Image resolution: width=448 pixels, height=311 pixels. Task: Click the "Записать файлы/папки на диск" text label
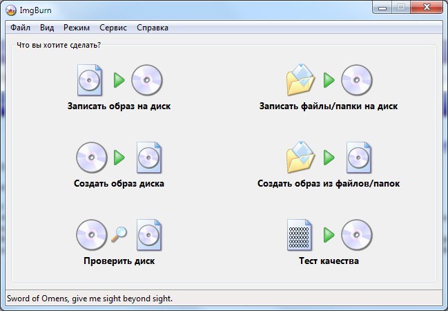click(329, 106)
